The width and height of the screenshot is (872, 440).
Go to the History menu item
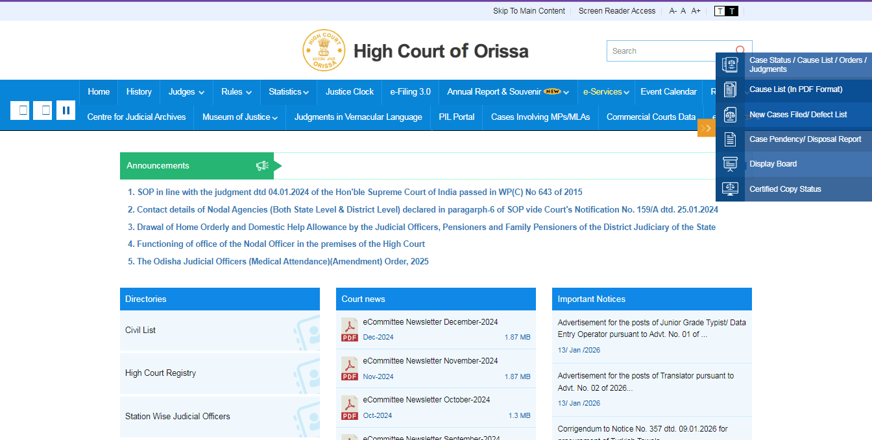(138, 91)
